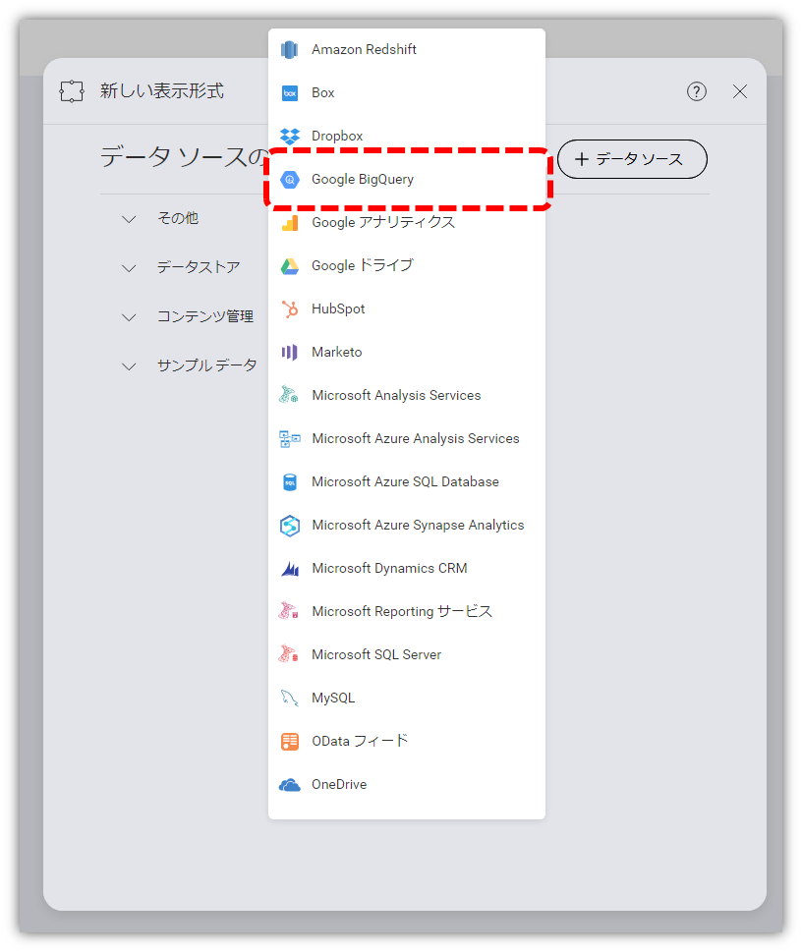Click the Google BigQuery hexagon icon

[290, 179]
